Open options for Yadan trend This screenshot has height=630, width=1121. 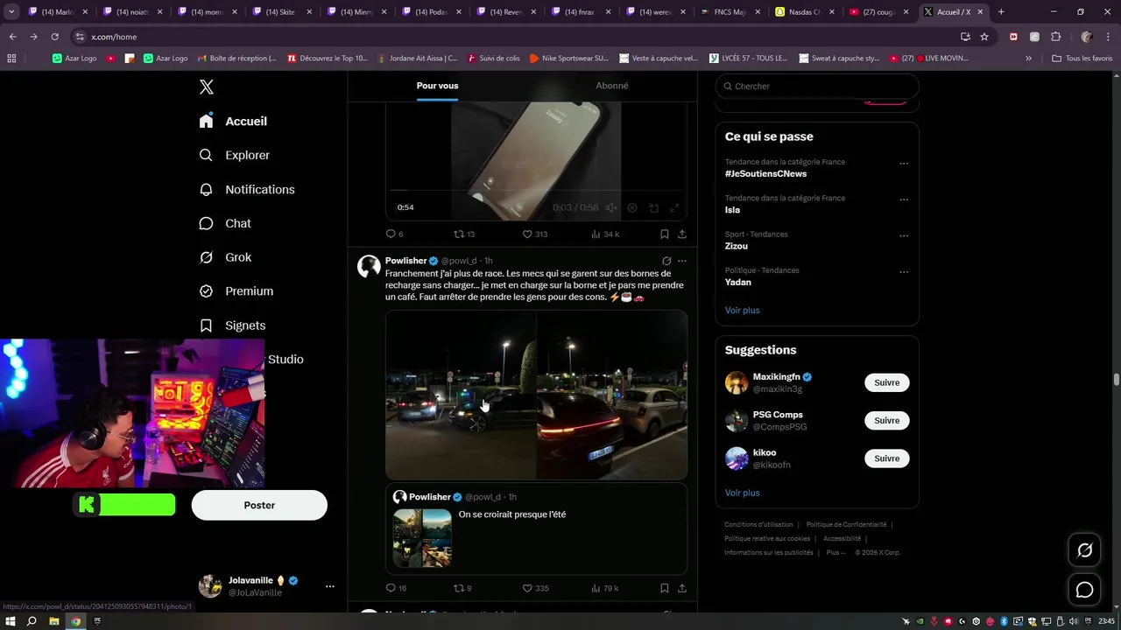tap(904, 272)
